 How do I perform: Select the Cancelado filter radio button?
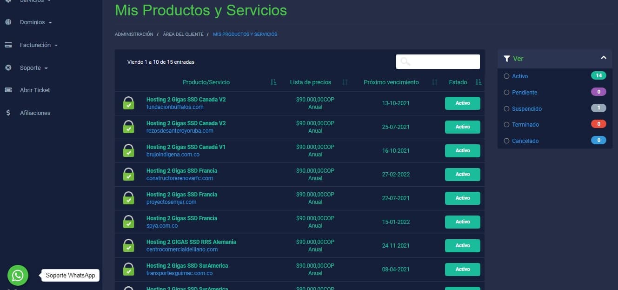tap(507, 141)
